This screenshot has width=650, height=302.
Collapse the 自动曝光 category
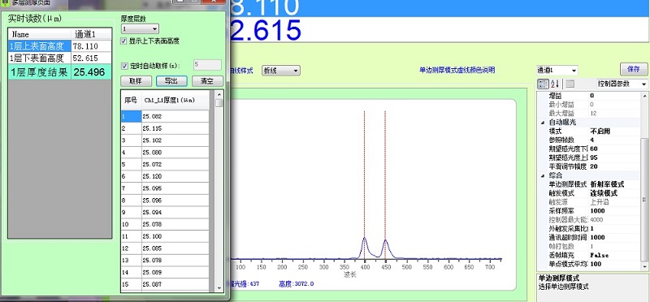(543, 123)
